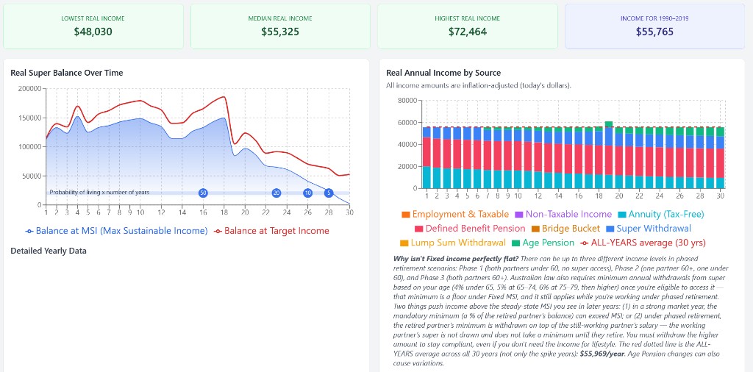Click the 10 probability marker
The width and height of the screenshot is (753, 372).
308,193
